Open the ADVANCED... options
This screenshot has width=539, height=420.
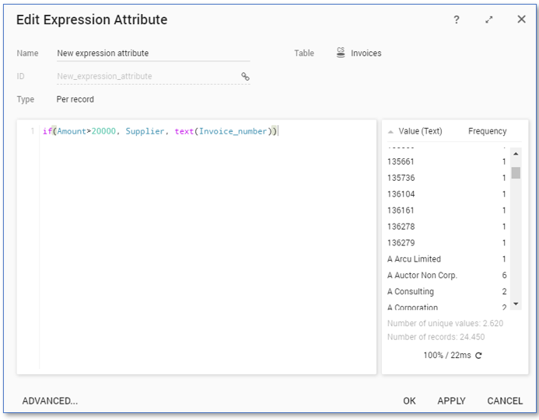click(x=50, y=401)
